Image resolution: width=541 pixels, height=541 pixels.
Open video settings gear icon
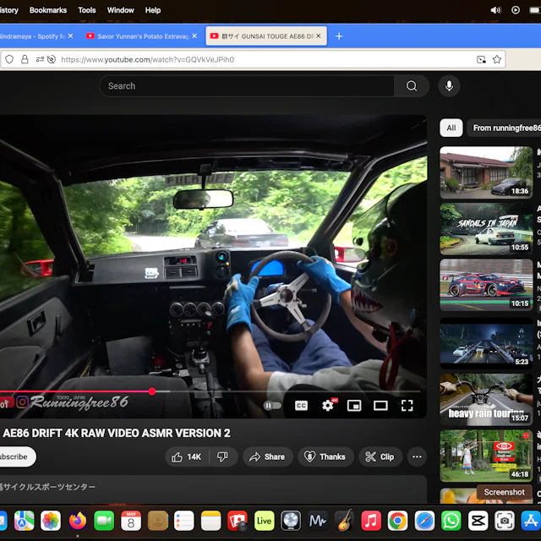tap(328, 406)
